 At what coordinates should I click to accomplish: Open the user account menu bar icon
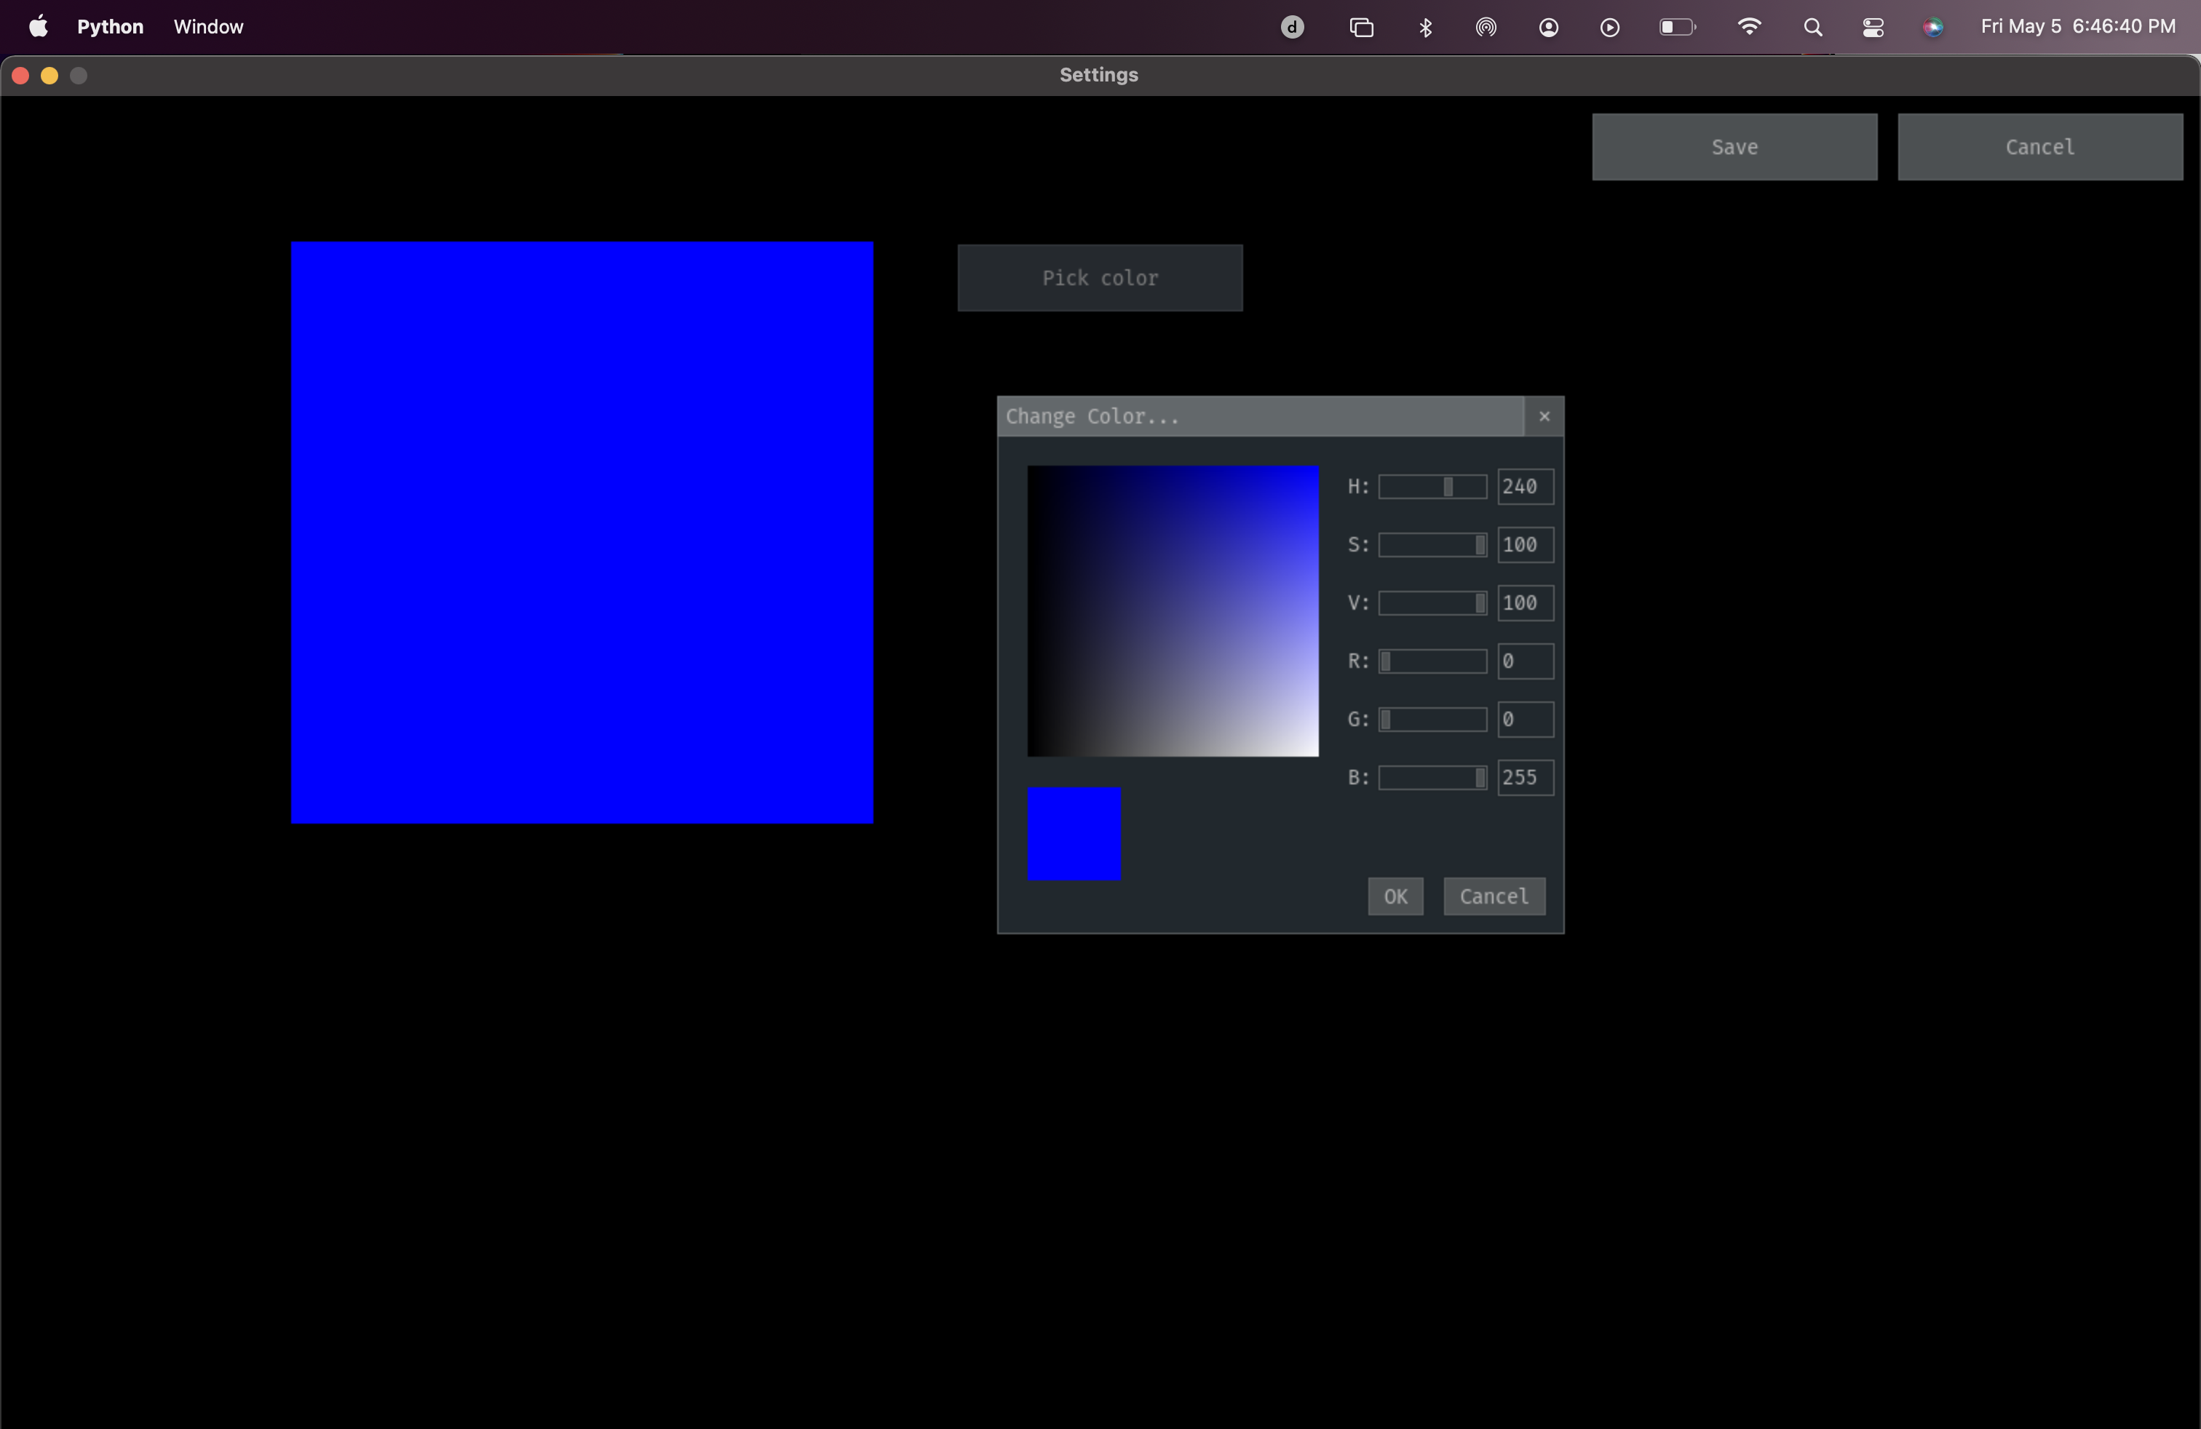tap(1548, 26)
